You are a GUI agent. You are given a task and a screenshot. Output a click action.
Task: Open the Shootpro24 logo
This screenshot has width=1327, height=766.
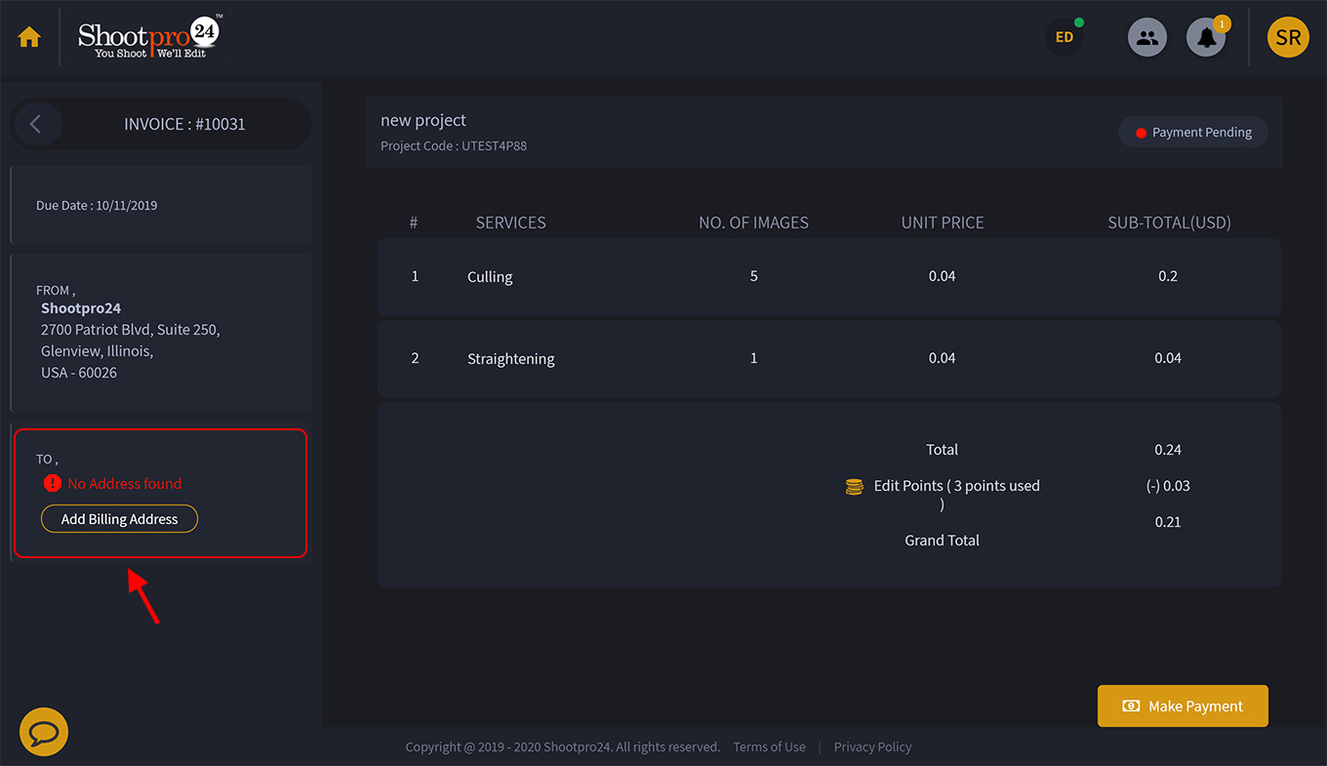(x=146, y=37)
